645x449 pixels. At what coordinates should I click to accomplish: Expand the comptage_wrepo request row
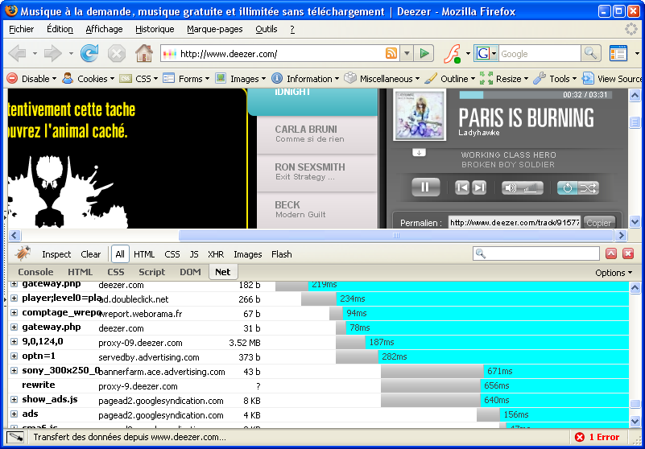(14, 312)
